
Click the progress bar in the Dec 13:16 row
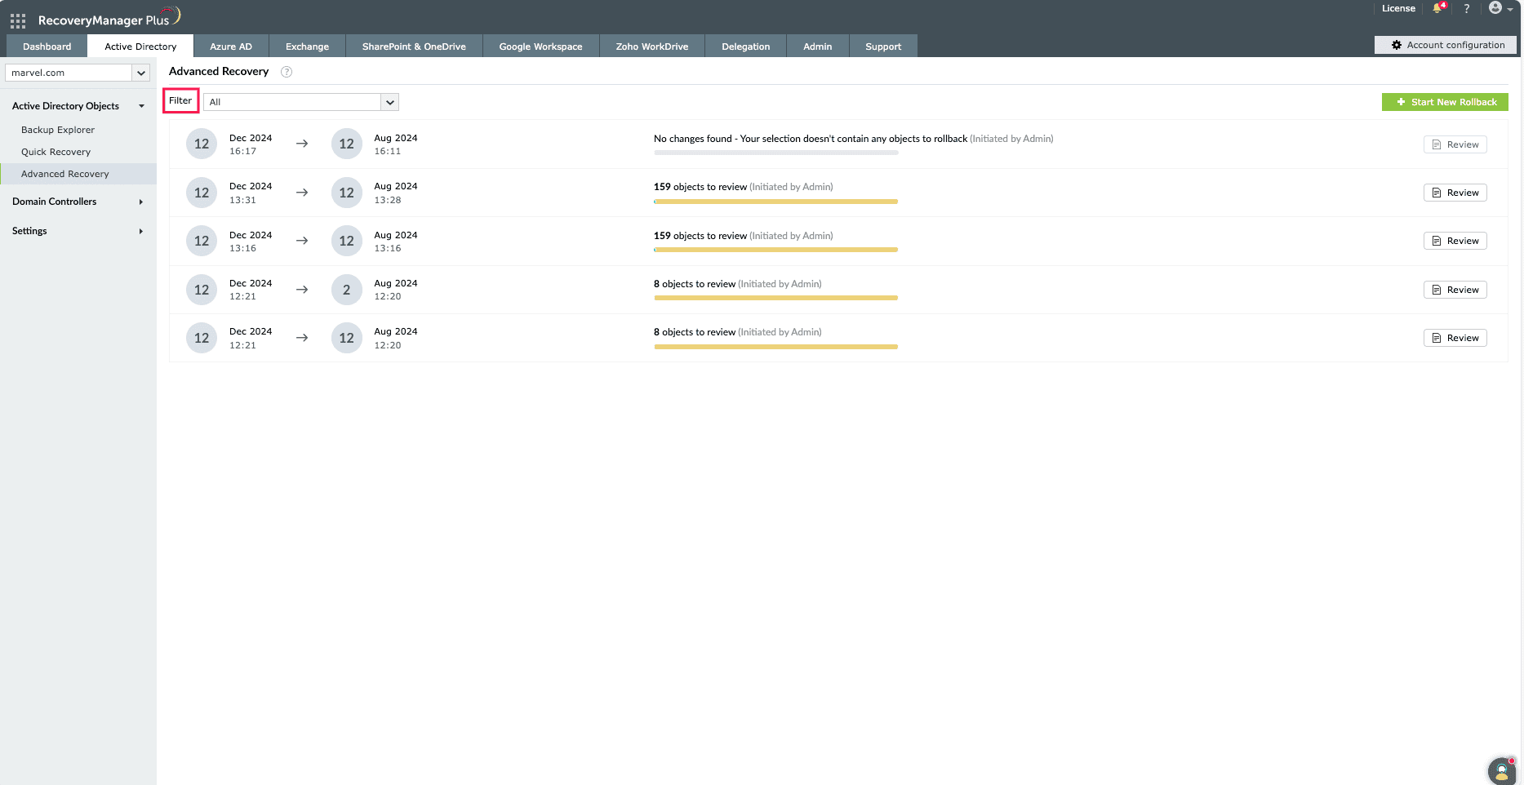(x=776, y=250)
